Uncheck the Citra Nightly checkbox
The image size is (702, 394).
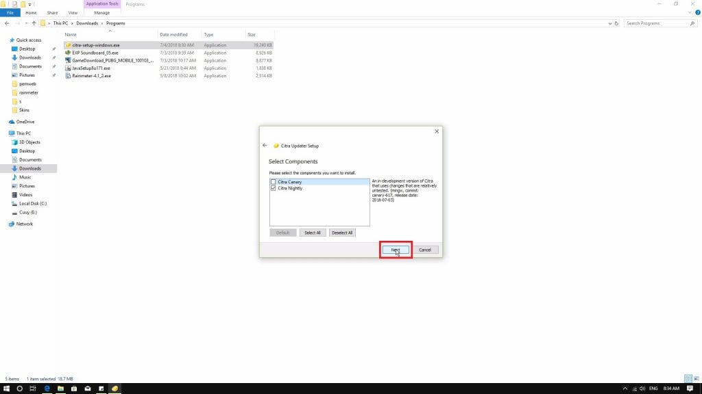pos(273,188)
